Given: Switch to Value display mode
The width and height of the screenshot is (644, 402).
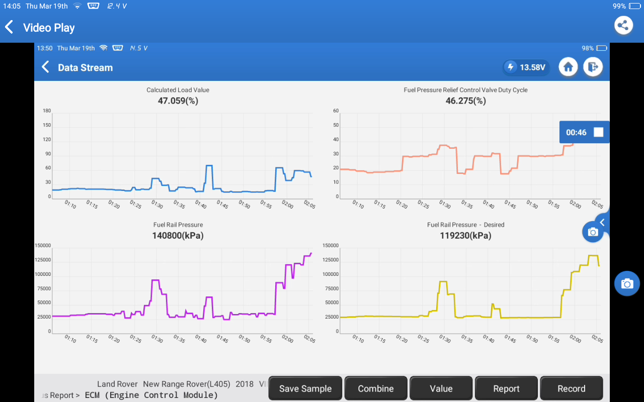Looking at the screenshot, I should 441,388.
